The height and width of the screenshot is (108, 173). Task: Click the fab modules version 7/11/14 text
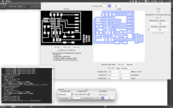91,98
